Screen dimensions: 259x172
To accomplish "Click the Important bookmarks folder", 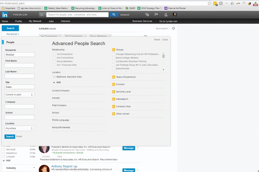I will click(8, 8).
